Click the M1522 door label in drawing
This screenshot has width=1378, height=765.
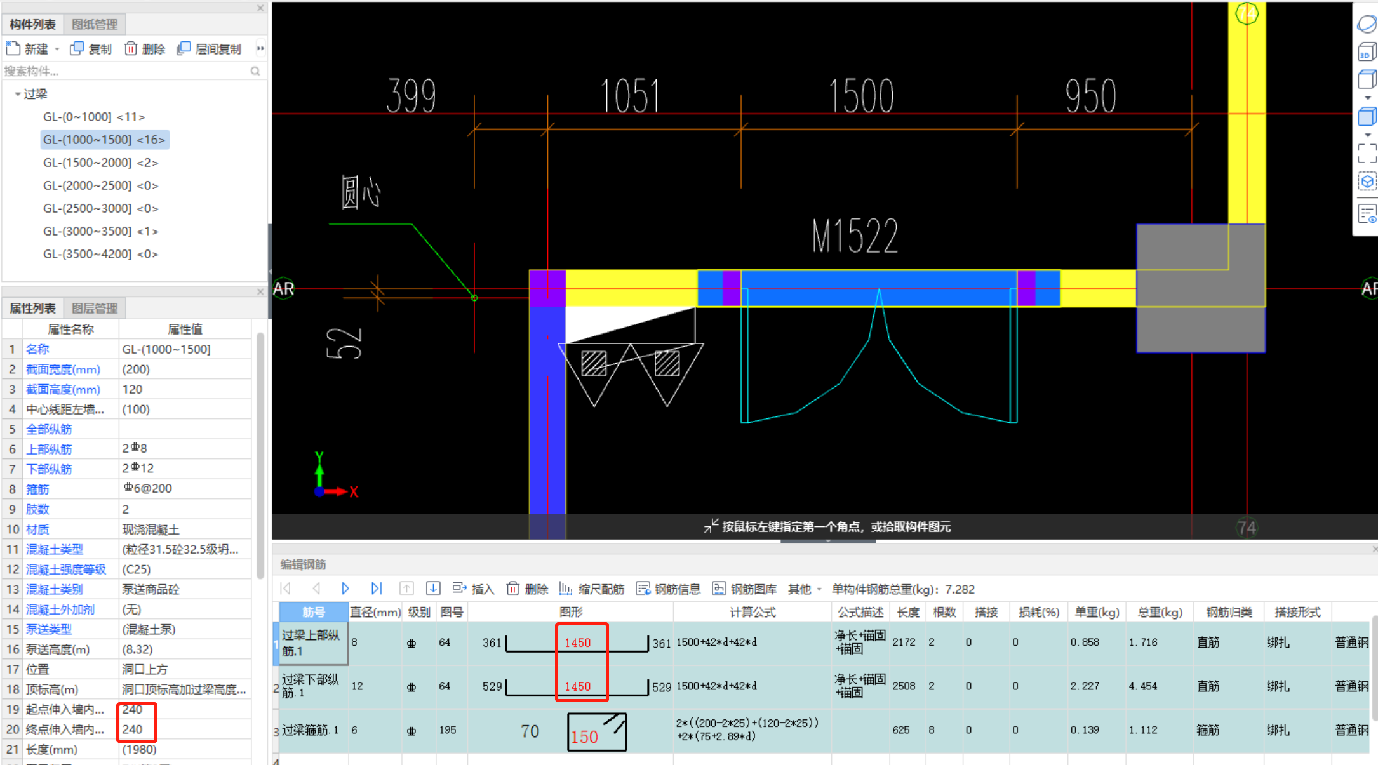coord(855,236)
